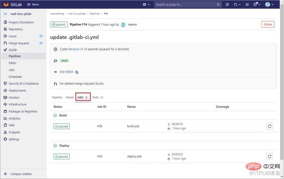Copy the commit SHA d3b78894

[x=77, y=72]
